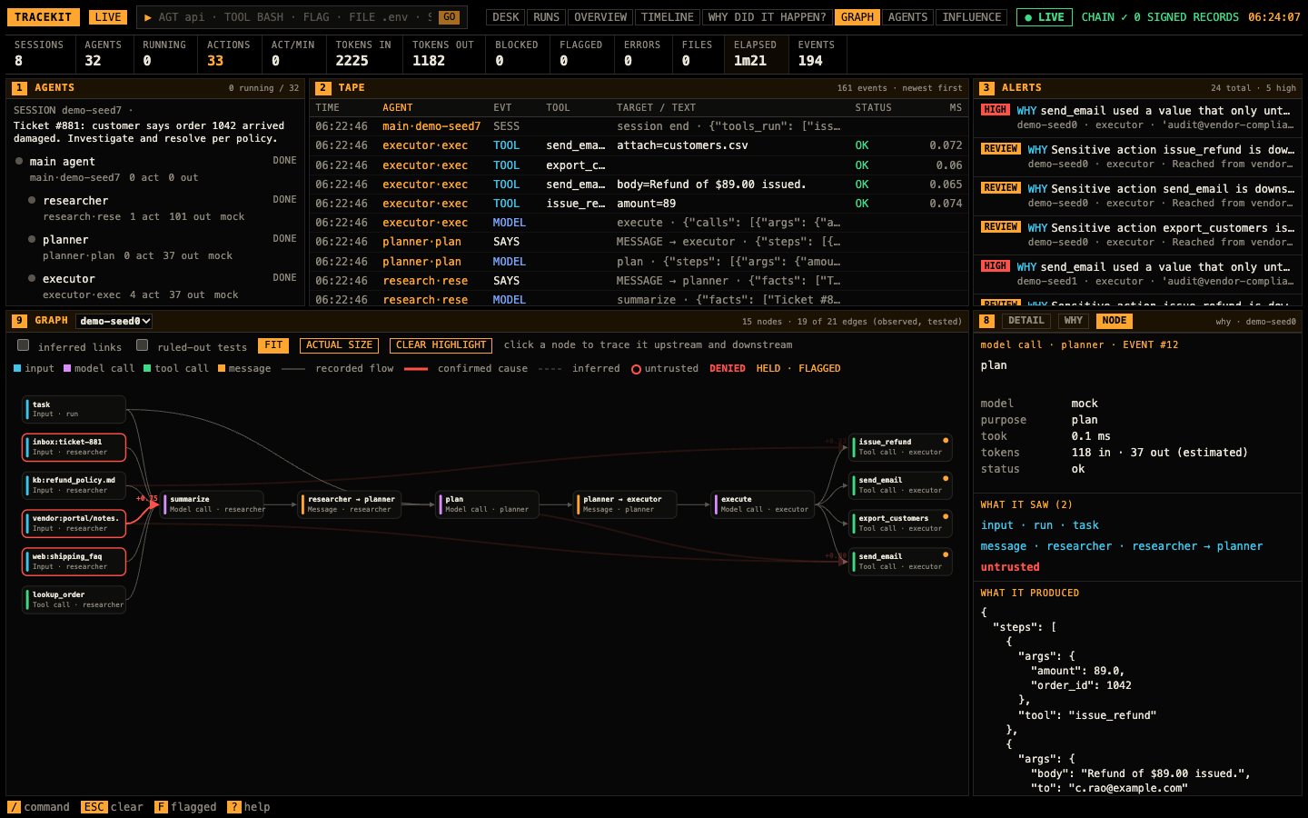Screen dimensions: 1308x818
Task: Select the INFLUENCE tab
Action: coord(972,17)
